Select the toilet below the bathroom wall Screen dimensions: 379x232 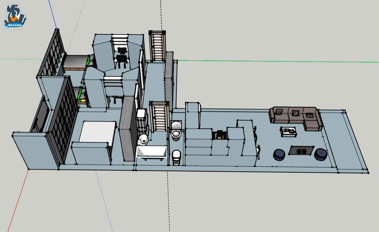[x=176, y=157]
